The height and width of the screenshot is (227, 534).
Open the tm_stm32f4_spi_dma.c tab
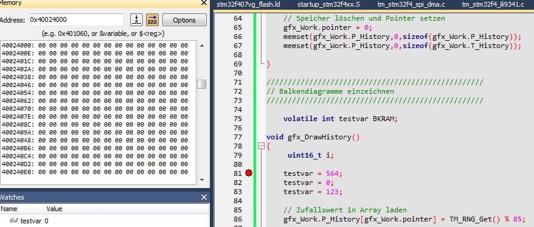(x=411, y=5)
